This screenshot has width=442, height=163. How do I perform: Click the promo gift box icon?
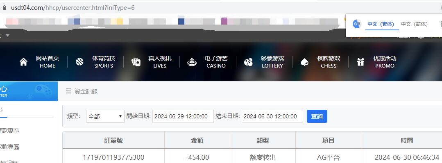[360, 62]
